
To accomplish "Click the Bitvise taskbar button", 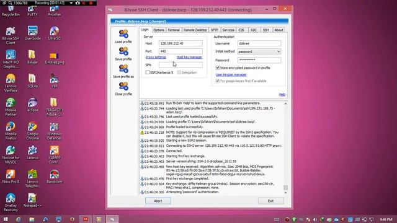I will pos(112,219).
